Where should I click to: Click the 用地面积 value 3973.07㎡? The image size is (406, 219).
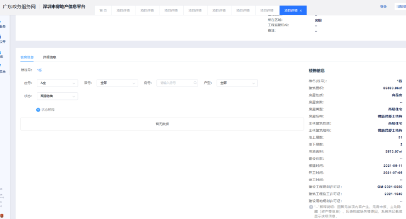393,151
